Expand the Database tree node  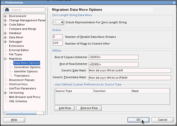5,33
